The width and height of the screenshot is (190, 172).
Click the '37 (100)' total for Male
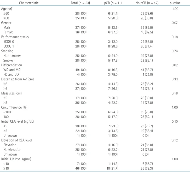[x=81, y=27]
